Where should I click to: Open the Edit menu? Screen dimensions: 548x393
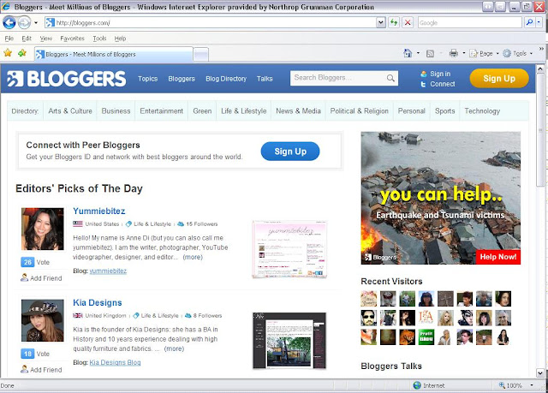point(27,39)
